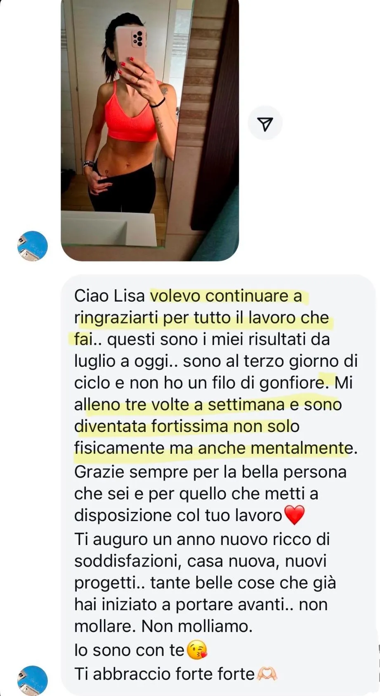Viewport: 380px width, 696px height.
Task: Click the line "luglio a oggi.. sono al terzo giorno di"
Action: point(216,361)
